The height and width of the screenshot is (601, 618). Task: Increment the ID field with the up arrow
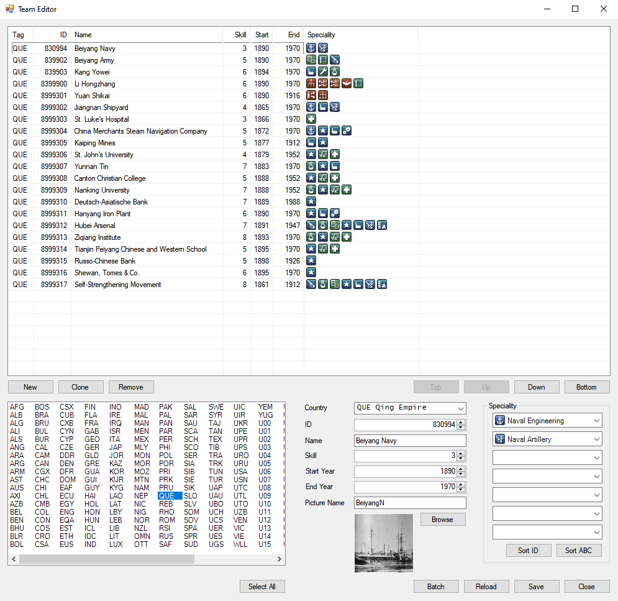[x=461, y=422]
